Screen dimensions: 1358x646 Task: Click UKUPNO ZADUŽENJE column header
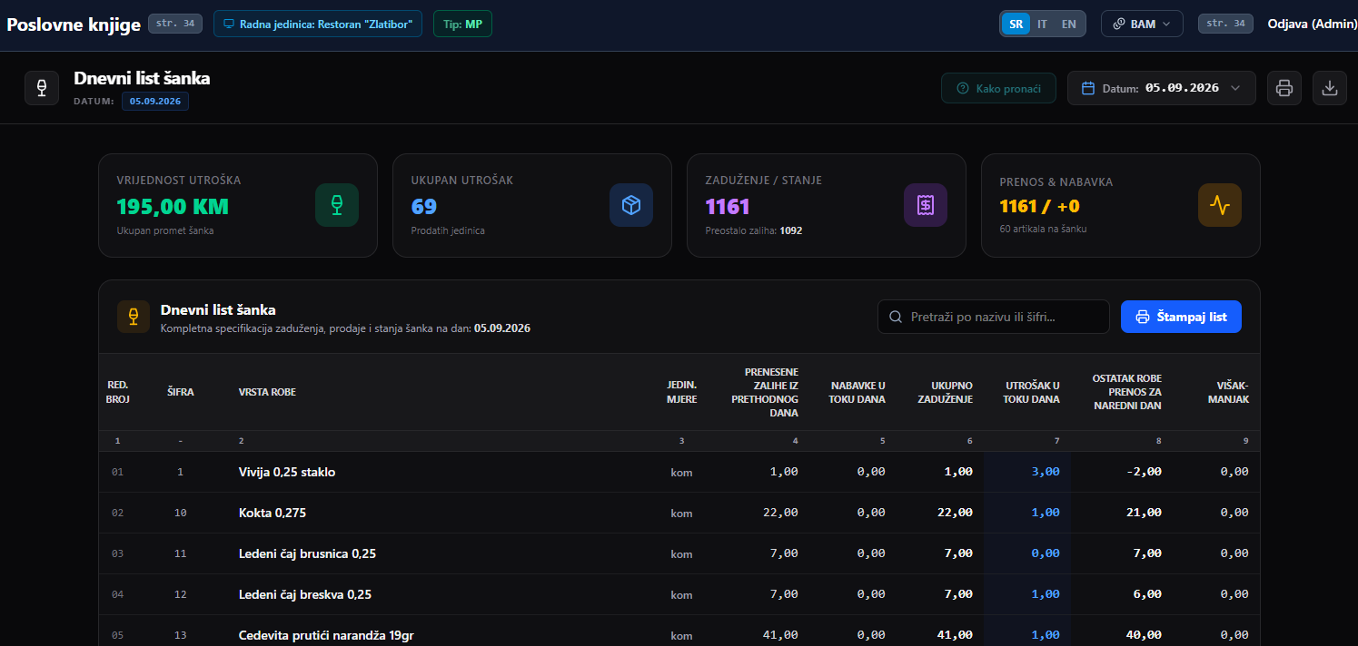[945, 392]
